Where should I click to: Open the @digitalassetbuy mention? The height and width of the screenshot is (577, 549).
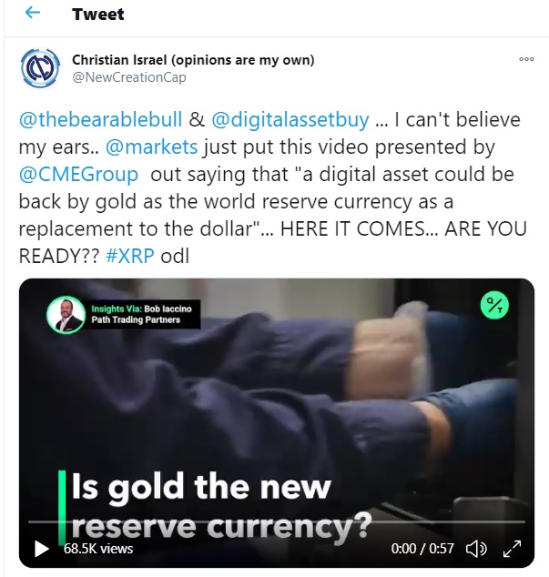tap(290, 119)
